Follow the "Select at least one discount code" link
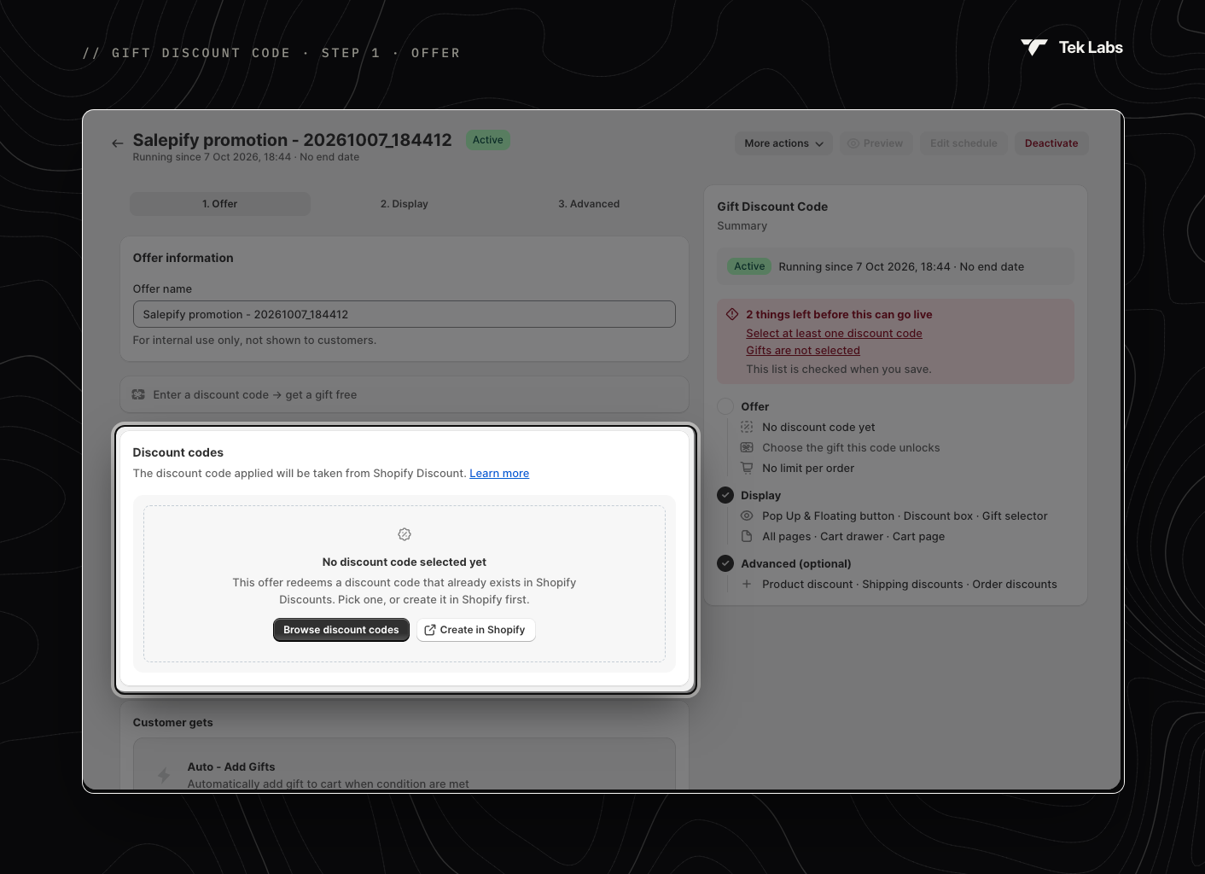This screenshot has width=1205, height=874. [834, 334]
